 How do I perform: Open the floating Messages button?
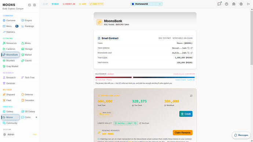click(241, 135)
